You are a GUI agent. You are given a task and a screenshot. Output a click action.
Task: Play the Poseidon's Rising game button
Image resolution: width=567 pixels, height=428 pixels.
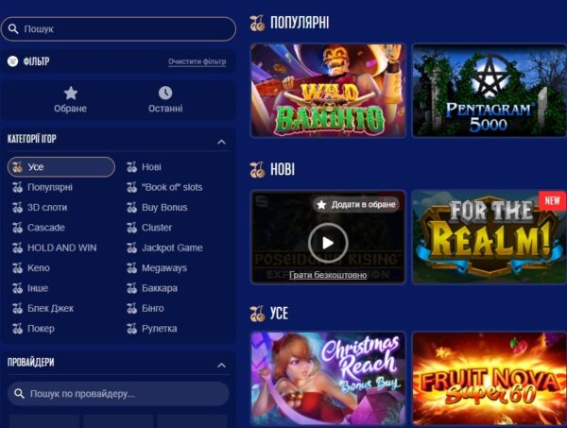[328, 243]
